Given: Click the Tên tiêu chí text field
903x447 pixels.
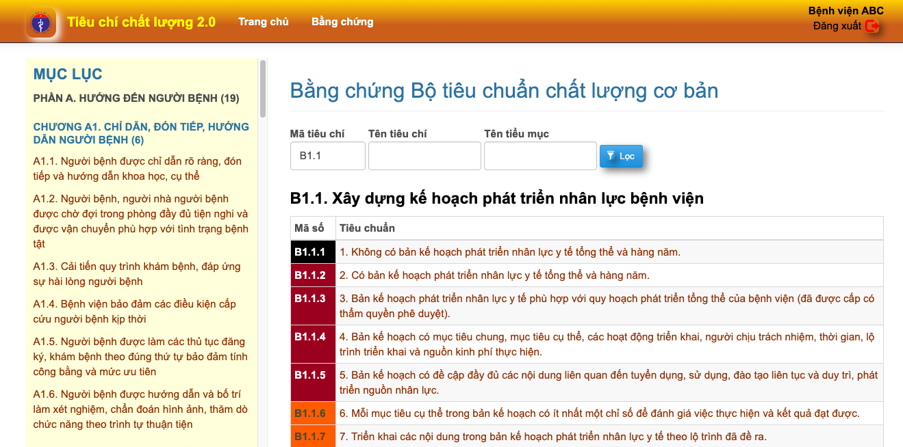Looking at the screenshot, I should 424,156.
